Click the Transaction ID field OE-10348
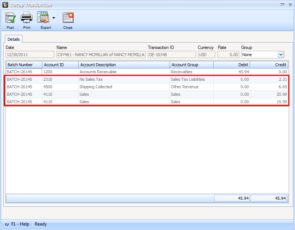The image size is (295, 230). pos(171,55)
